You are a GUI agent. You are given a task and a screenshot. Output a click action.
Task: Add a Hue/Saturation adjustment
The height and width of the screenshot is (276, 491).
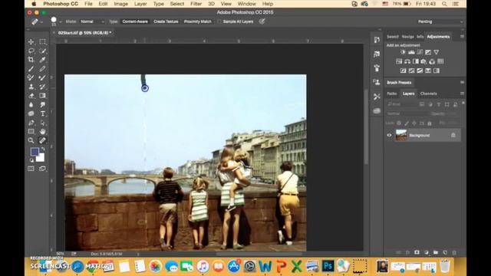coord(399,61)
